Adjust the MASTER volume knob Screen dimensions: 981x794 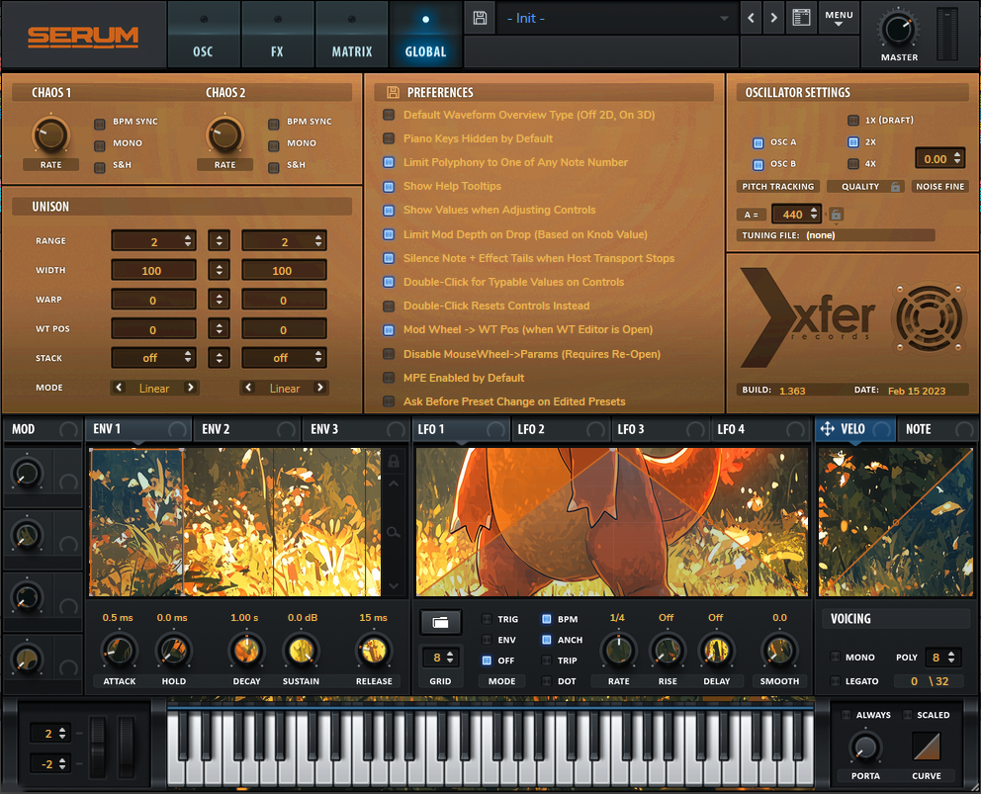[898, 30]
